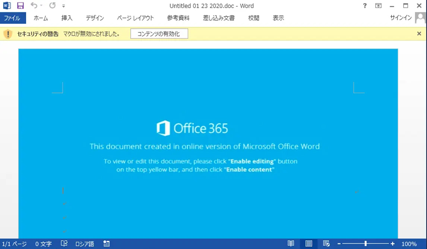Screen dimensions: 427x249
Task: Select Print Layout view icon
Action: 309,243
